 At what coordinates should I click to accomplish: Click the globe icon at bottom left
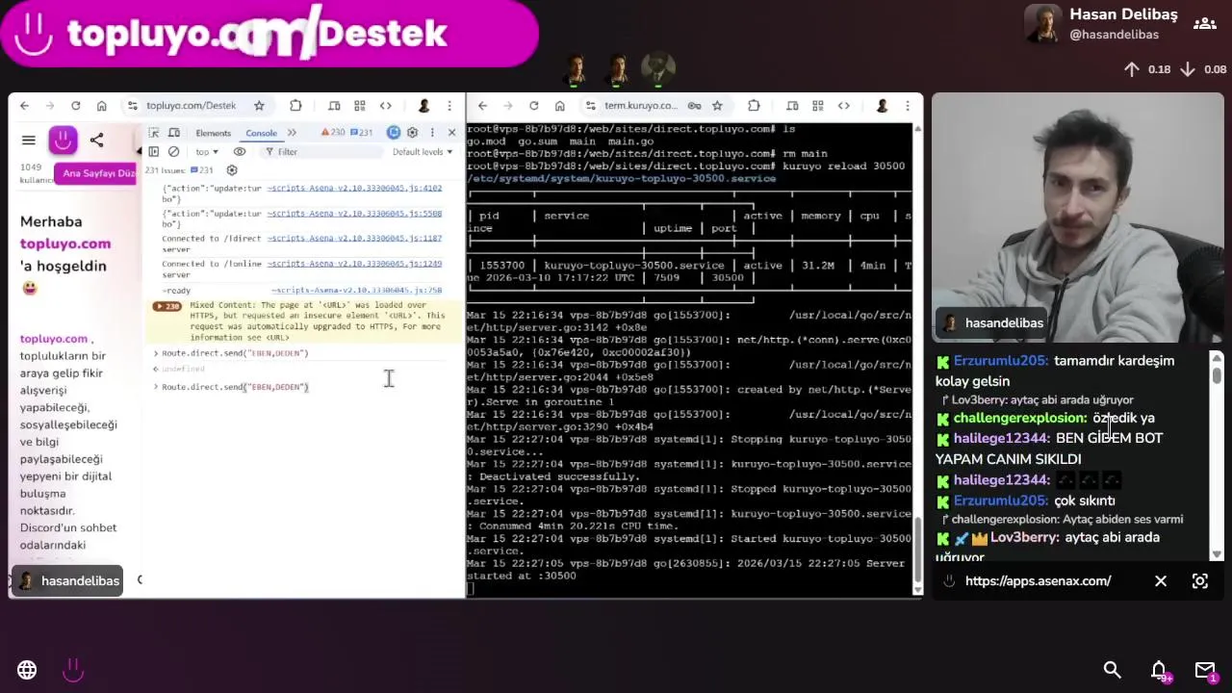click(27, 670)
